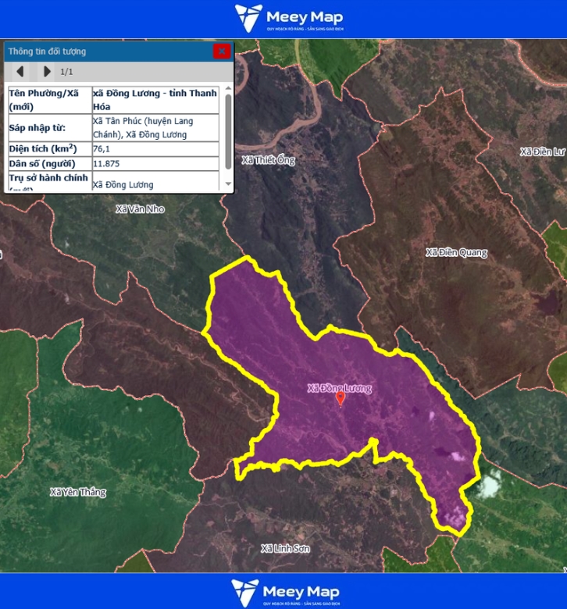Click the Meey Map logo in bottom banner
Screen dimensions: 567x609
[283, 591]
